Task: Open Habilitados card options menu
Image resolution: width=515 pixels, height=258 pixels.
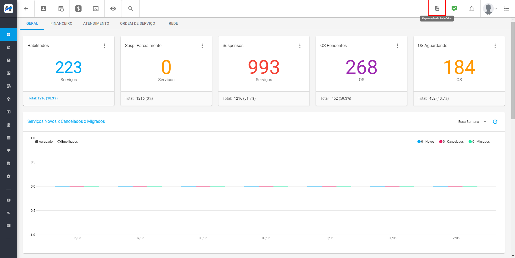Action: point(105,46)
